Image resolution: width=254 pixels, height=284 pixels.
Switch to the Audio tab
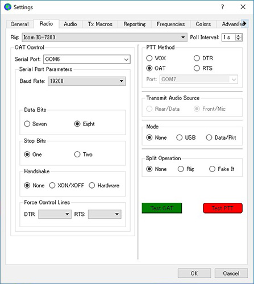coord(70,24)
